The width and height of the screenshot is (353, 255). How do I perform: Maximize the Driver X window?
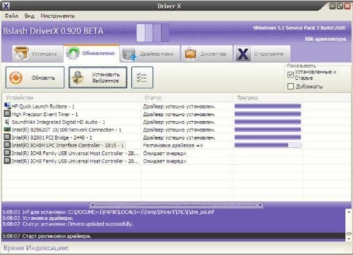pos(340,6)
